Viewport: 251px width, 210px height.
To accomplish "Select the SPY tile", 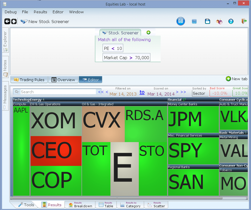I will (x=193, y=151).
